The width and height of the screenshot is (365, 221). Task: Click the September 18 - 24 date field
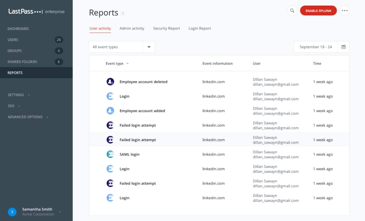pyautogui.click(x=316, y=47)
